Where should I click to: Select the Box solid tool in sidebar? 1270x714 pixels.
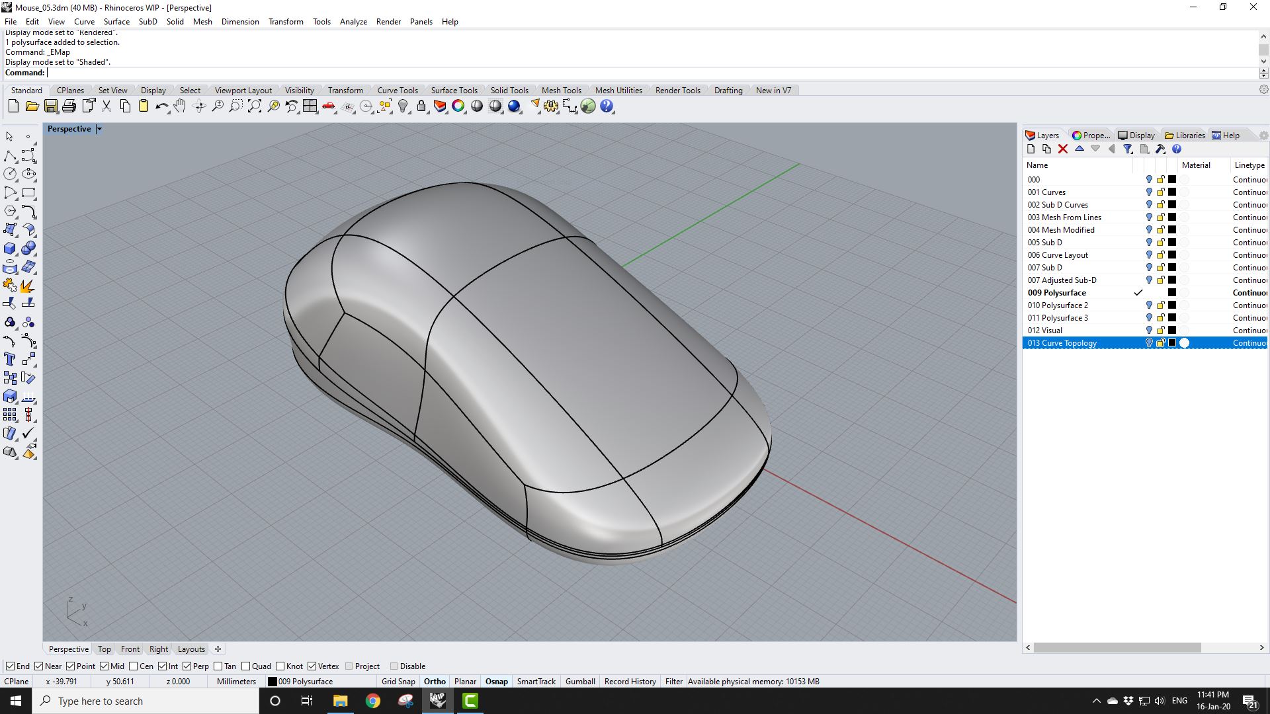tap(11, 249)
